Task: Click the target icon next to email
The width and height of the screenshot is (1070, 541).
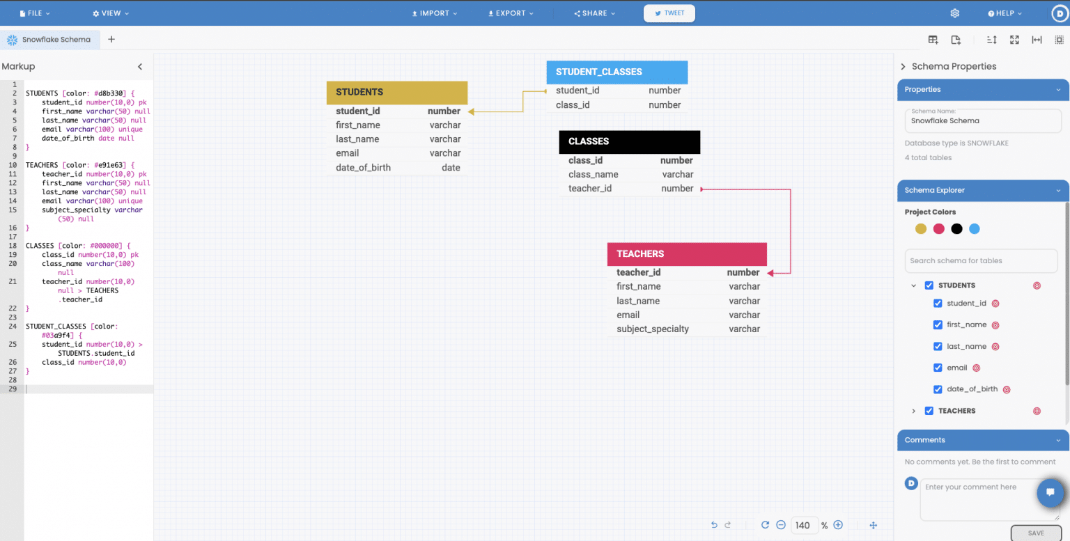Action: (x=976, y=368)
